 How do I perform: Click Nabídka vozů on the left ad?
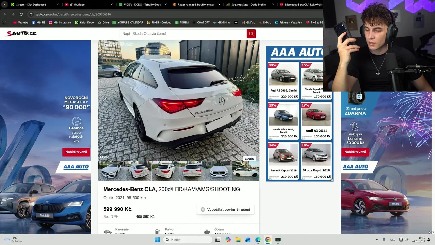pos(76,152)
